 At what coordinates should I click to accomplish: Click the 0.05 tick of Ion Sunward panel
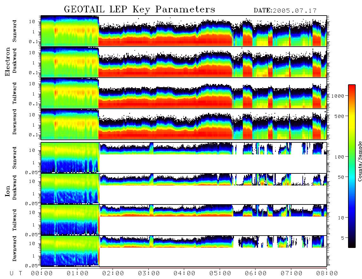[x=31, y=172]
